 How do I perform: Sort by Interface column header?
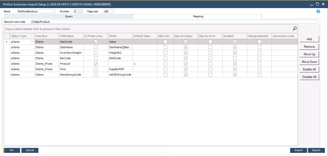tap(47, 36)
